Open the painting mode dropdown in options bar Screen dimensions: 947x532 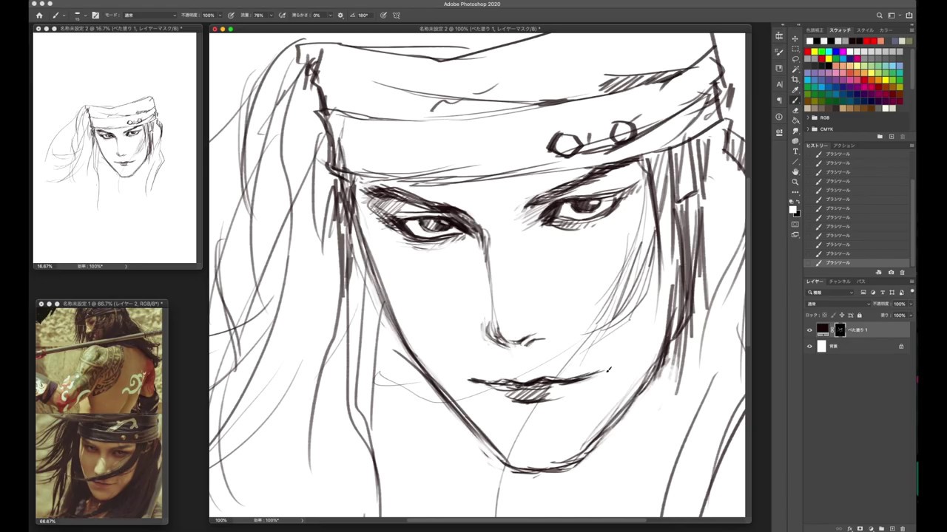click(150, 15)
